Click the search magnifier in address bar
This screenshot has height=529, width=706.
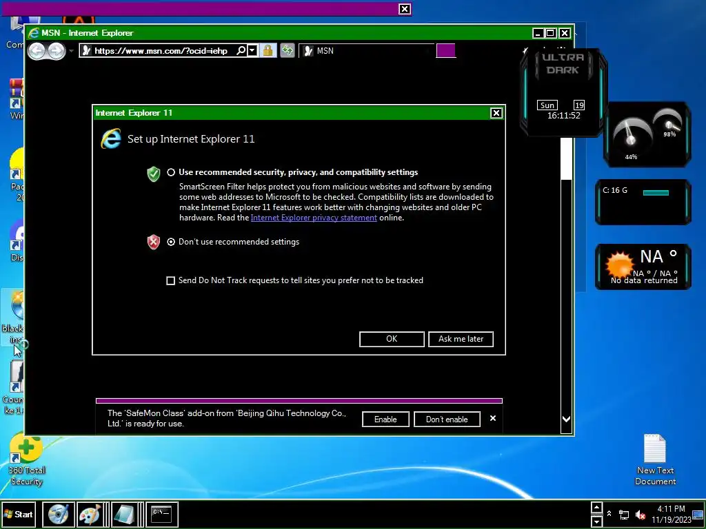point(241,50)
